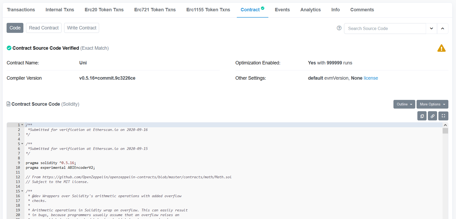Open the license link
Image resolution: width=456 pixels, height=219 pixels.
pyautogui.click(x=371, y=78)
